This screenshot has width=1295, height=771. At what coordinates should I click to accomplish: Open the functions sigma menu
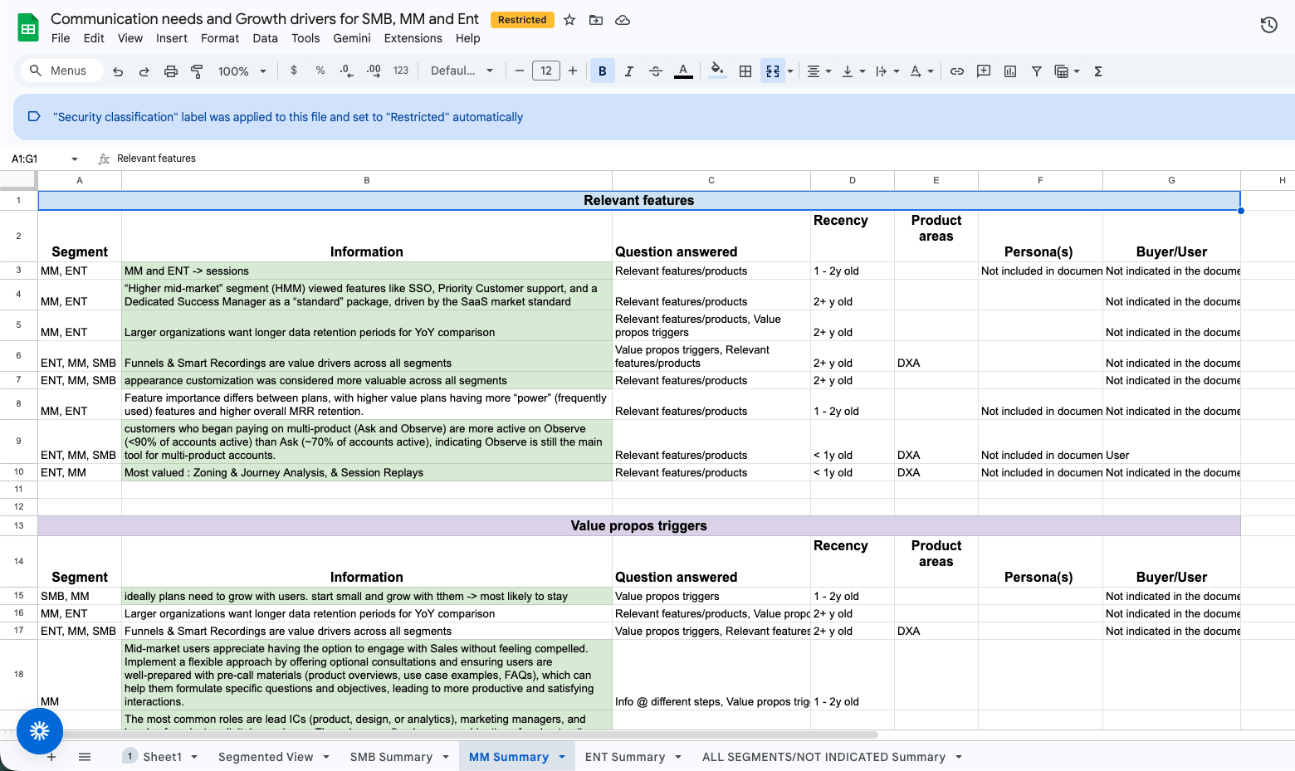[1098, 71]
